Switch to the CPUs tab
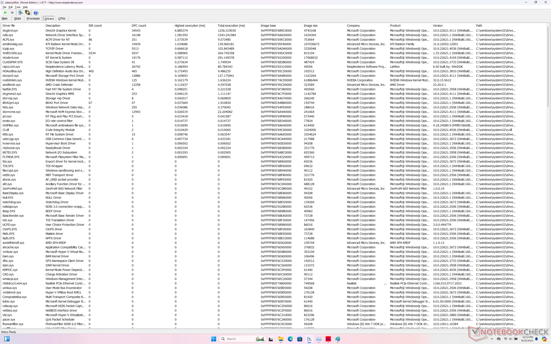 point(62,19)
